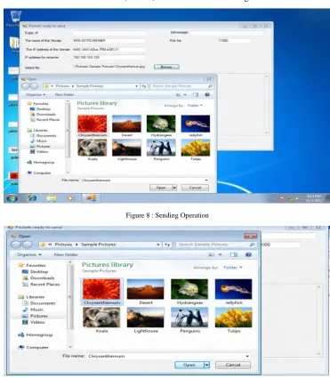Open Windows Explorer from the taskbar

[52, 198]
